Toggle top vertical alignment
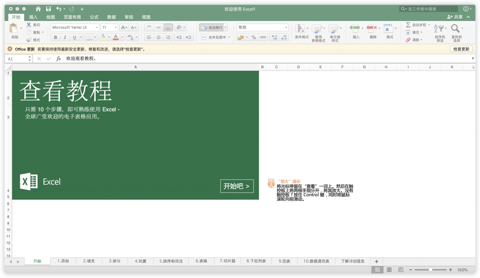The width and height of the screenshot is (480, 278). click(149, 27)
